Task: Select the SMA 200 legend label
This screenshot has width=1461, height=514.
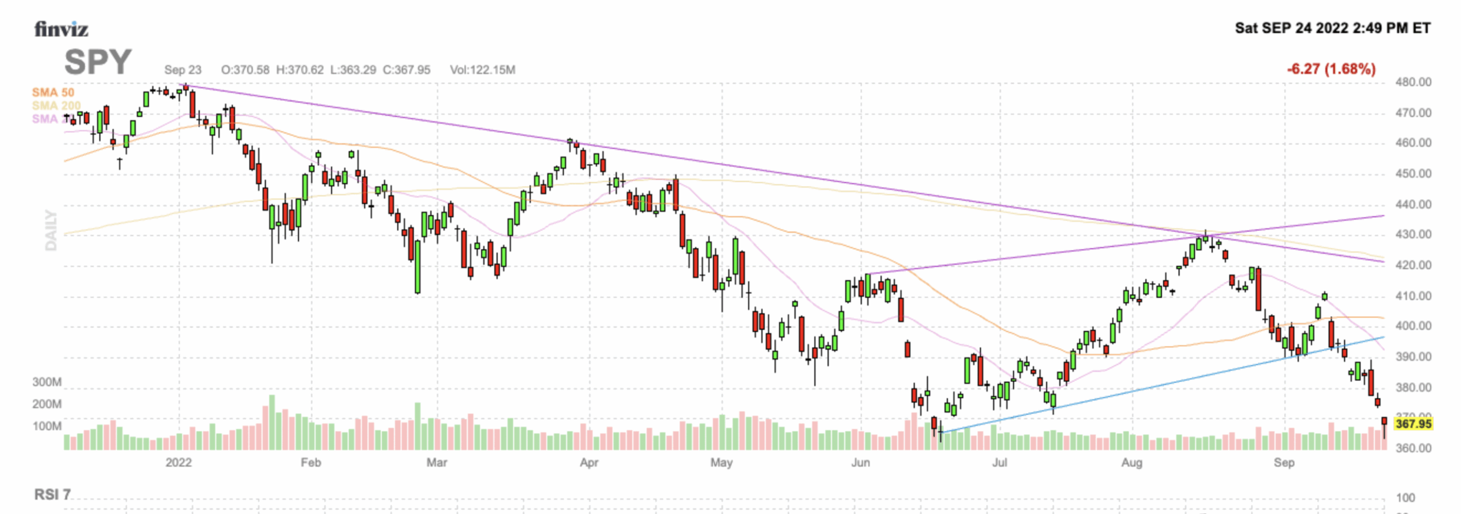Action: coord(56,106)
